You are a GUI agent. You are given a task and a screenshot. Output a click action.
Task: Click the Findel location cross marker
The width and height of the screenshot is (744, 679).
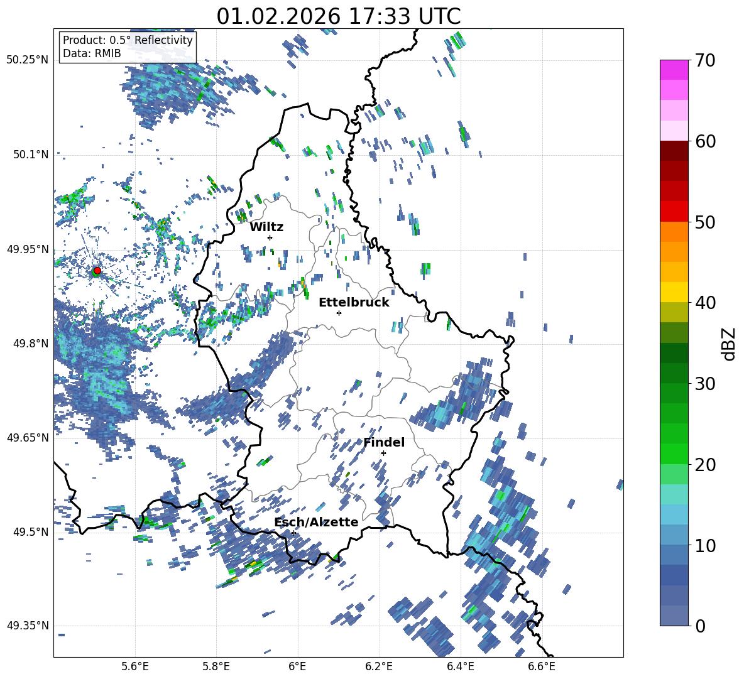pos(383,454)
